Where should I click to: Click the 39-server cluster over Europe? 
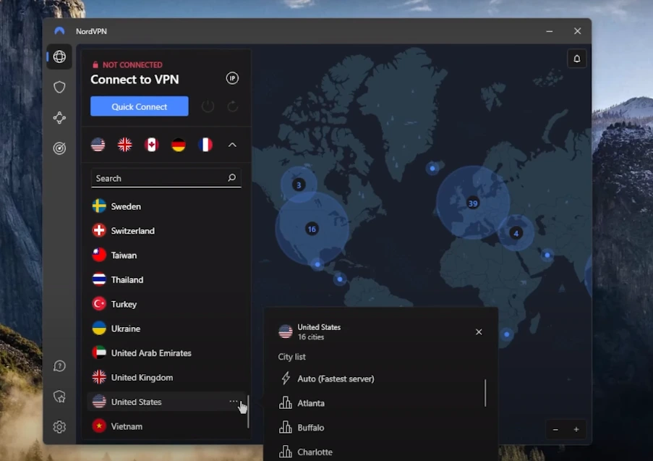pos(473,203)
